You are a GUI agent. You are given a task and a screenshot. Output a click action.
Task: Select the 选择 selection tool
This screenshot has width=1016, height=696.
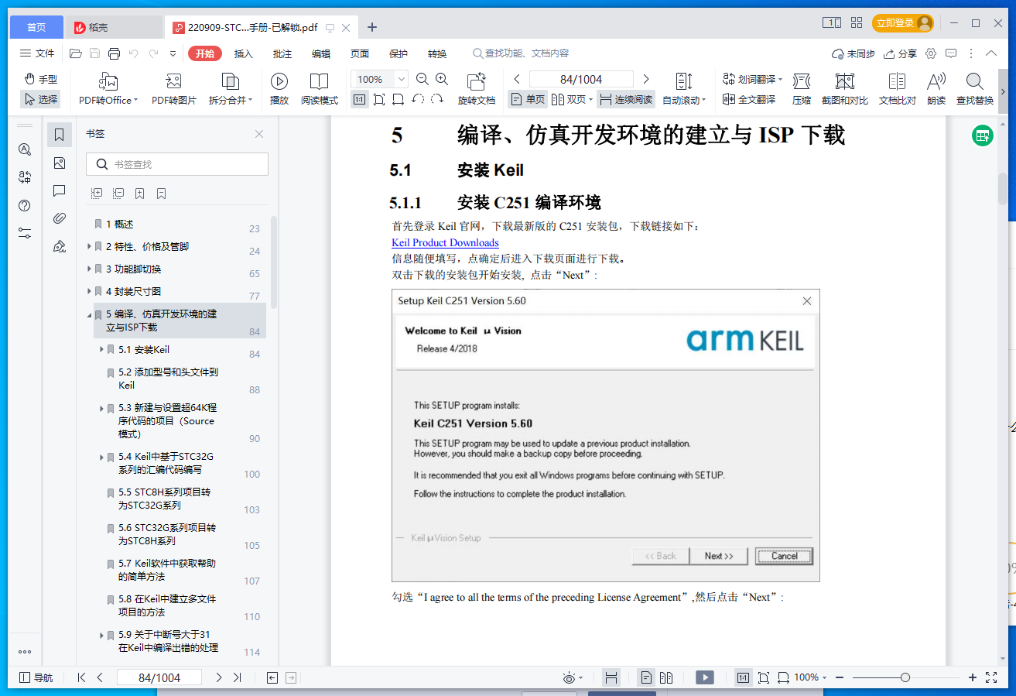[x=40, y=99]
